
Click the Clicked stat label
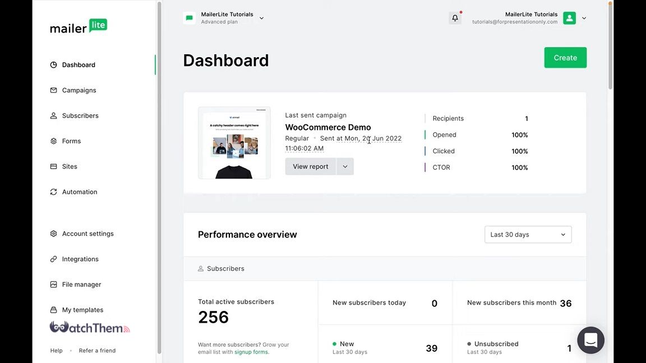click(444, 151)
